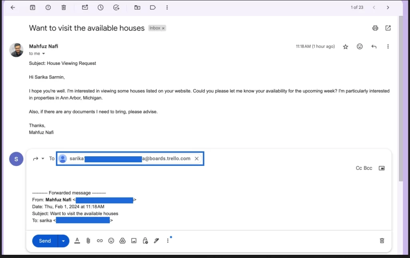410x258 pixels.
Task: Show text formatting options
Action: point(77,240)
